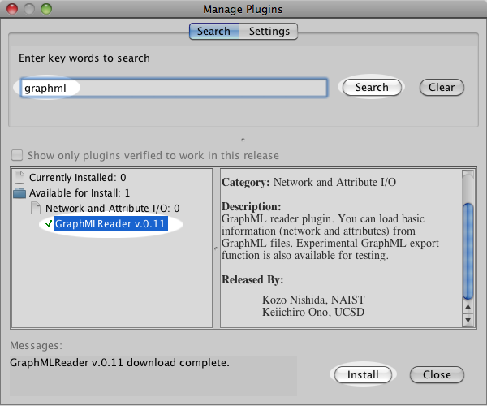Click the description panel scrollbar thumb
Viewport: 487px width, 406px height.
(468, 252)
